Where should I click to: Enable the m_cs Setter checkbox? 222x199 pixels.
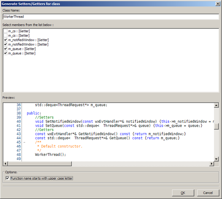coord(5,35)
